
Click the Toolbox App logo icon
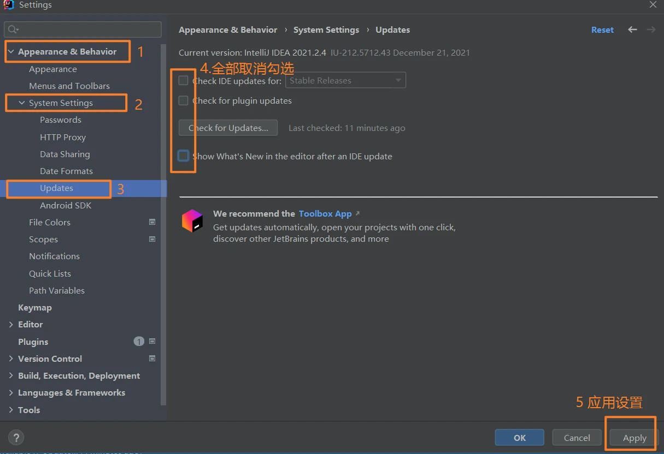coord(192,221)
